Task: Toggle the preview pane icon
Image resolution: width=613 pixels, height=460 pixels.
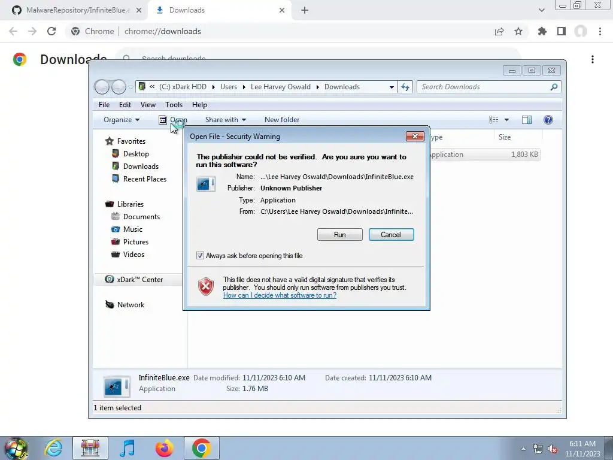Action: click(527, 120)
